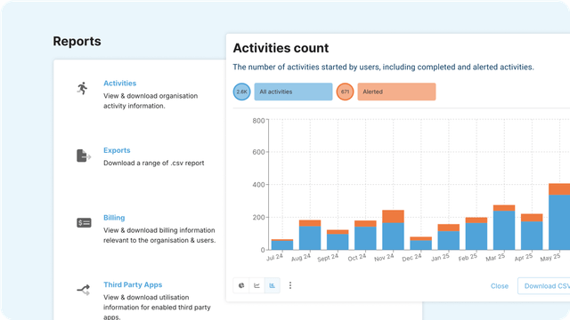Click the Nov 24 bar in chart
The image size is (570, 320).
click(393, 230)
